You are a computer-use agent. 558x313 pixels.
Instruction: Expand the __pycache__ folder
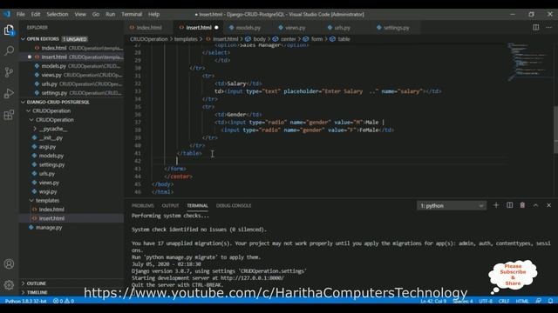pyautogui.click(x=35, y=129)
